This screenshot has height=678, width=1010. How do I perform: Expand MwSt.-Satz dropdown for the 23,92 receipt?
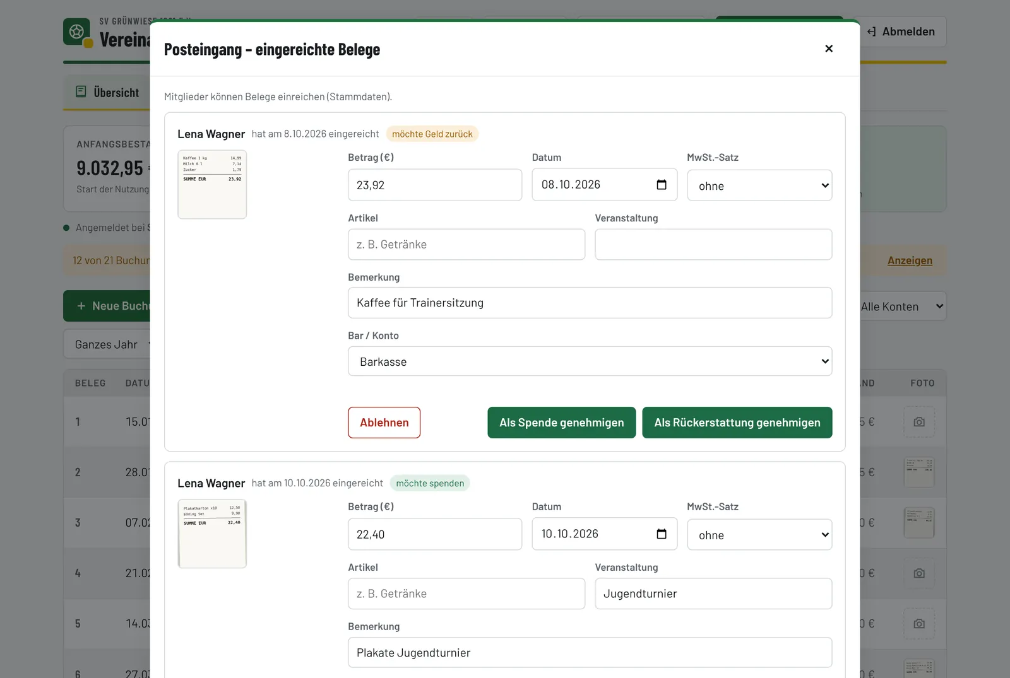click(759, 185)
